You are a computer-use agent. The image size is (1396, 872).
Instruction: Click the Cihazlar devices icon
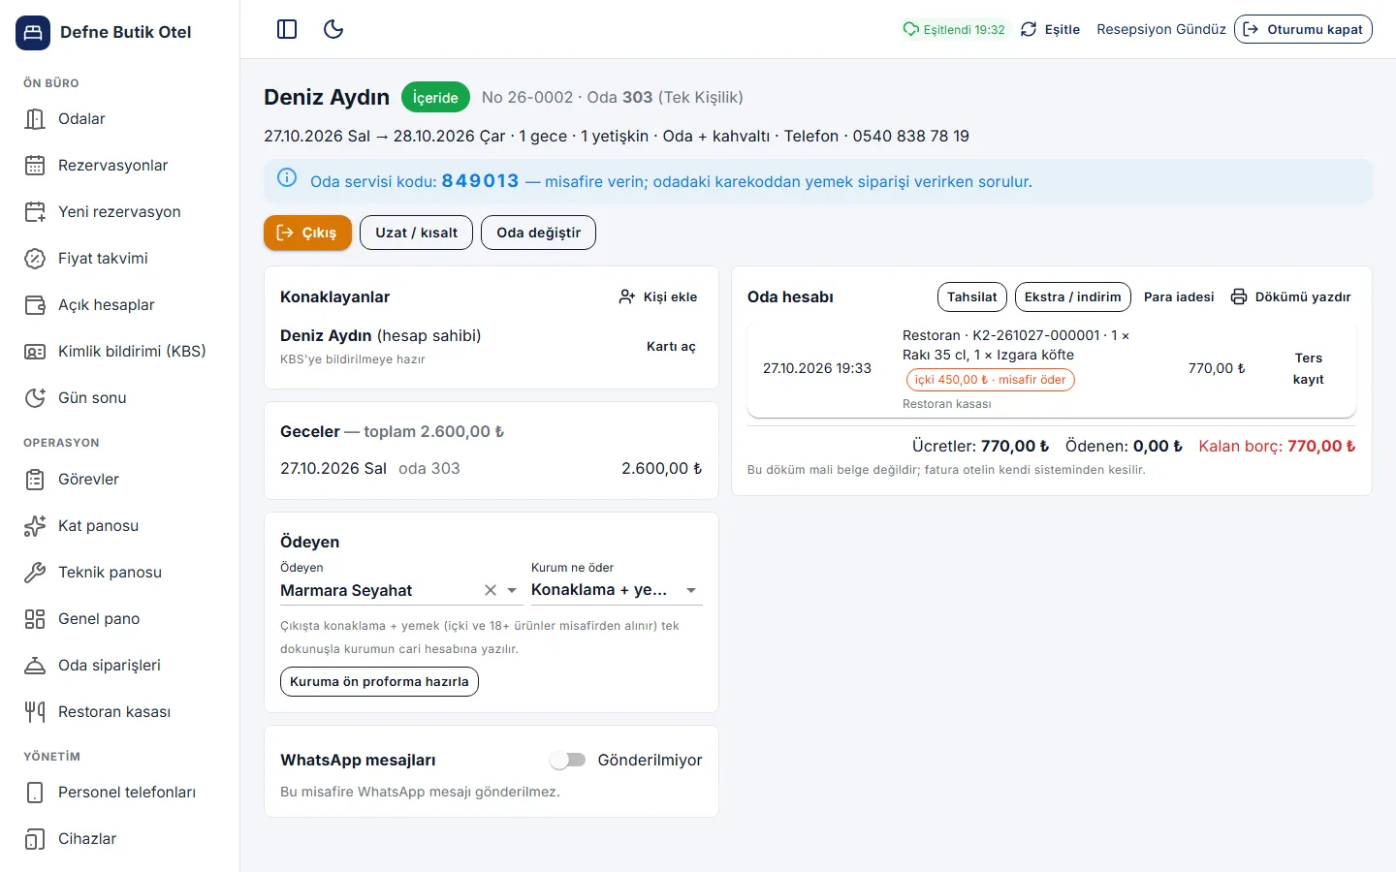point(35,839)
